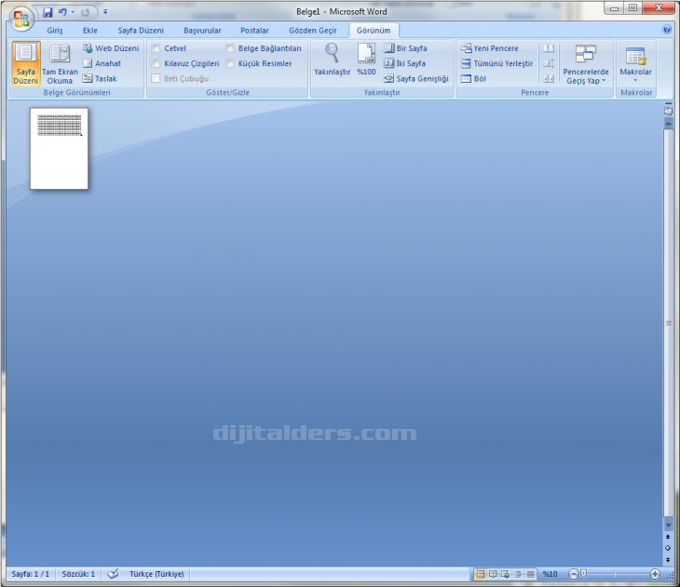Choose Bir Sayfa zoom option
The image size is (680, 587).
[x=405, y=48]
